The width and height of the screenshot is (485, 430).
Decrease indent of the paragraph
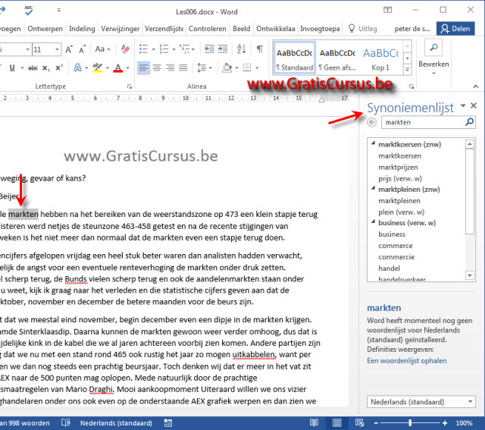pos(209,49)
